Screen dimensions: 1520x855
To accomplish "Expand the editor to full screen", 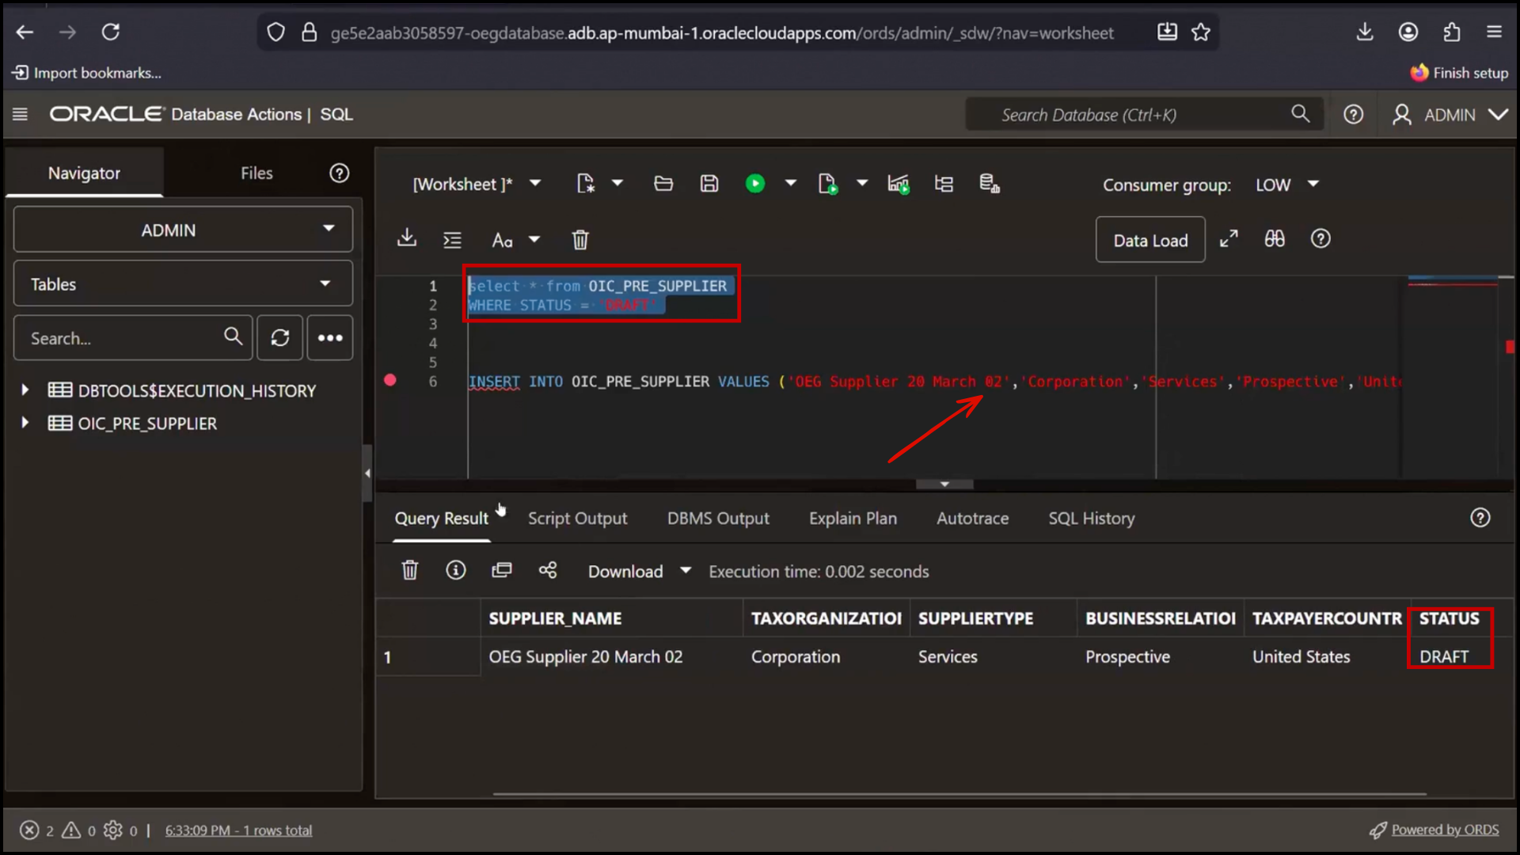I will tap(1229, 239).
